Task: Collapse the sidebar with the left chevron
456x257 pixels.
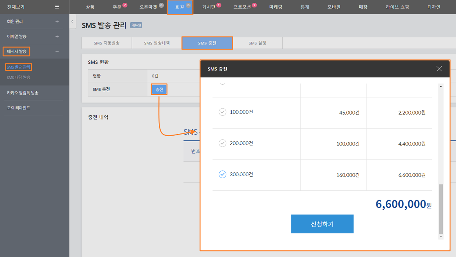Action: (x=73, y=21)
